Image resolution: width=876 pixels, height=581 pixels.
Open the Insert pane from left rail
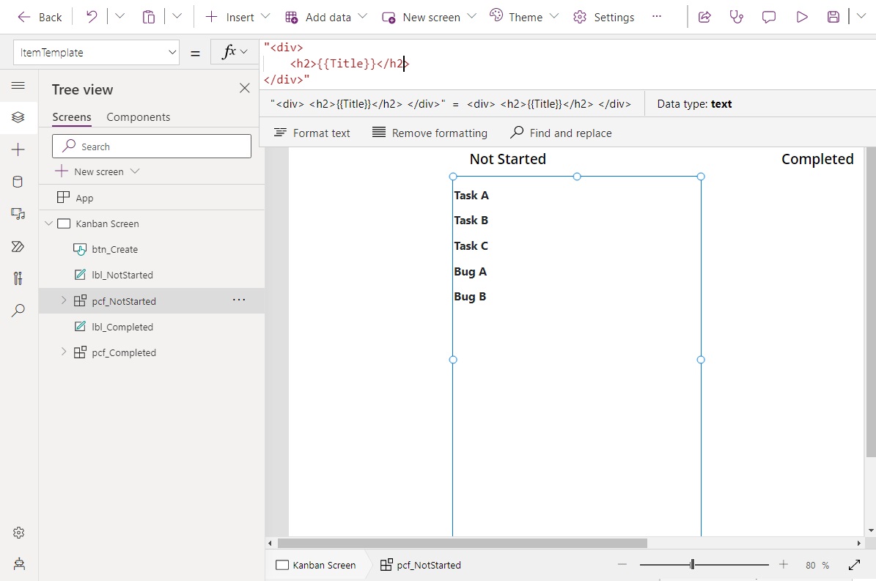pos(18,149)
